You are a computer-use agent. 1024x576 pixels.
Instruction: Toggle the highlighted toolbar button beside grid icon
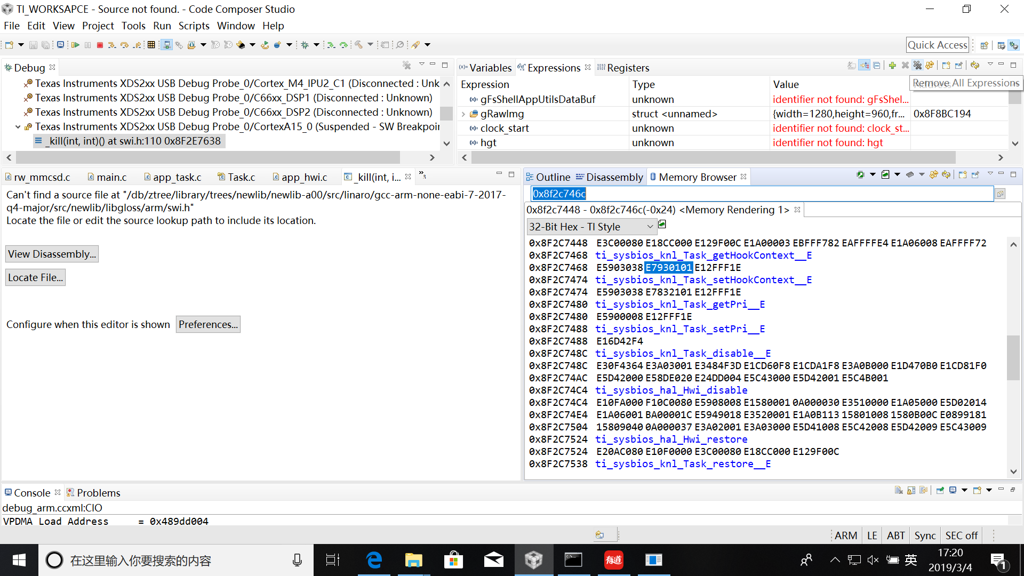(166, 45)
